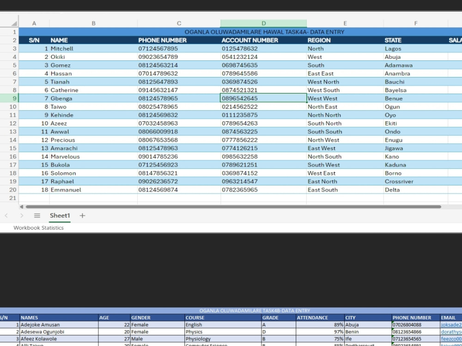Open Workbook Statistics in the status bar
The width and height of the screenshot is (462, 346).
39,228
